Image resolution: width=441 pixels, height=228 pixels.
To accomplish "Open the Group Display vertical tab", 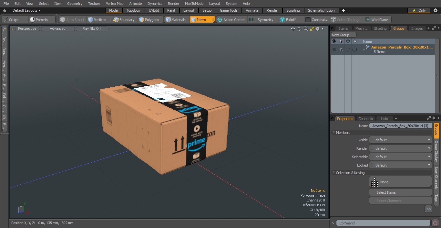I will tap(436, 151).
